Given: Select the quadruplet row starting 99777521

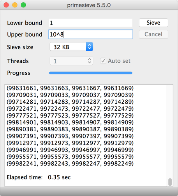Looking at the screenshot, I should (70, 116).
